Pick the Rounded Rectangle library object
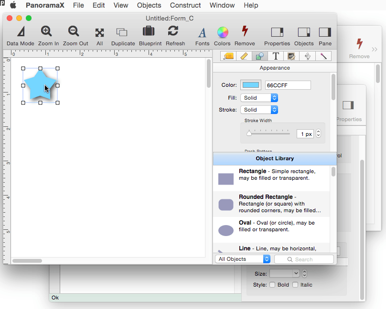Viewport: 386px width, 309px height. pyautogui.click(x=271, y=204)
